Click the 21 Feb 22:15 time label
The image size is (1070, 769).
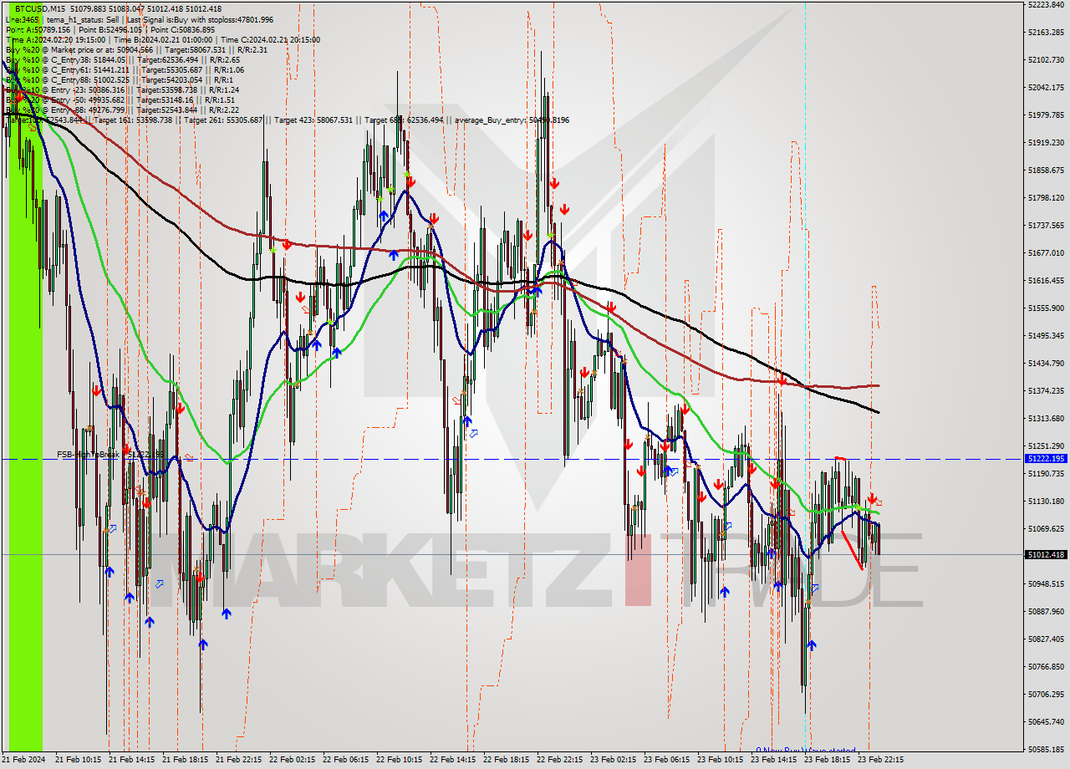[x=238, y=760]
